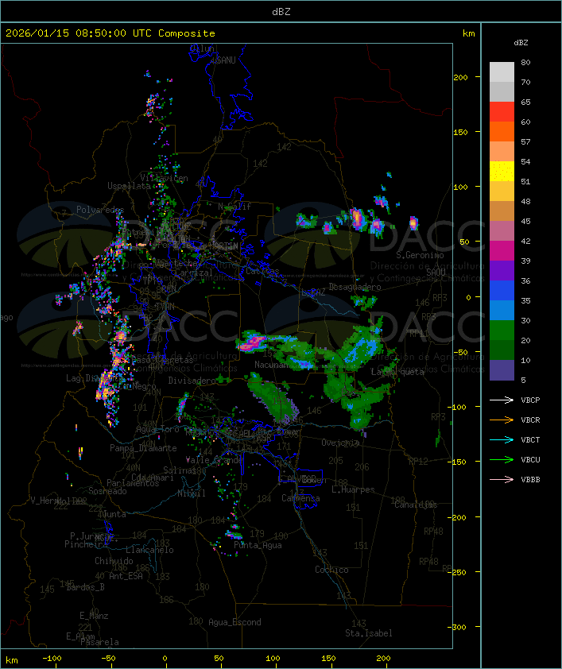Click the green VBCU arrow icon

[x=502, y=460]
